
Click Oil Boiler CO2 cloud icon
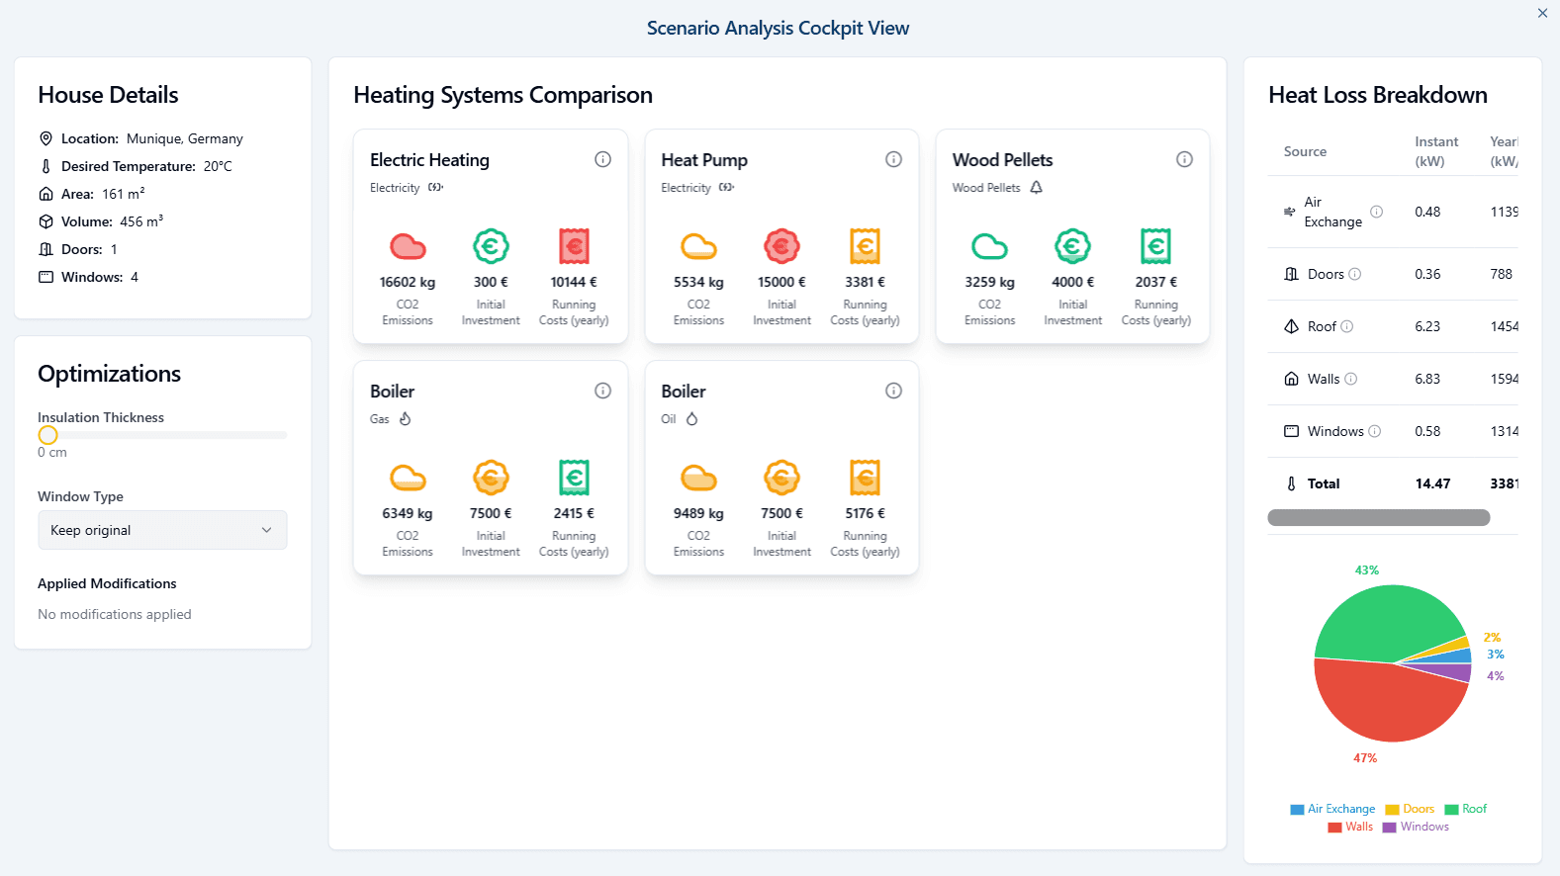[698, 478]
